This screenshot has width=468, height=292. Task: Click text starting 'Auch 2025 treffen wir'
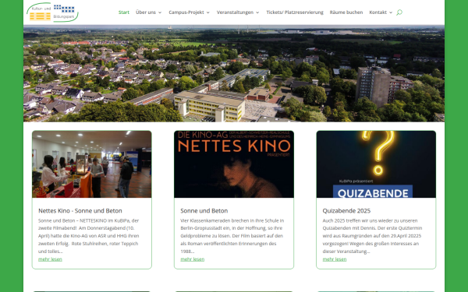[x=372, y=236]
